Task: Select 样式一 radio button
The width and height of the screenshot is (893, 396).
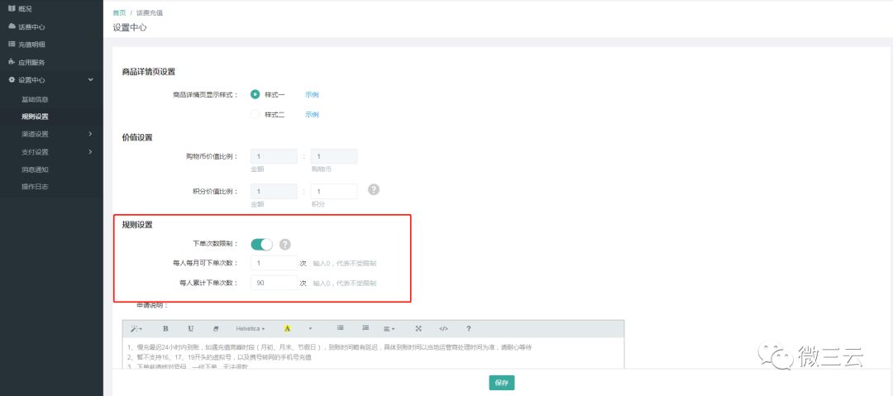Action: 255,94
